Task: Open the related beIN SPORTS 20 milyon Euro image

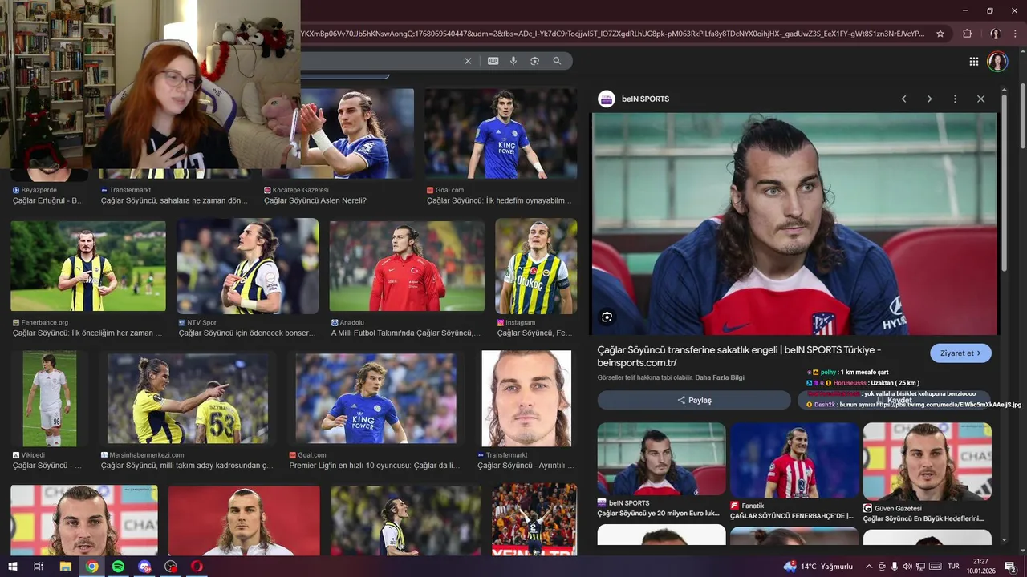Action: 661,459
